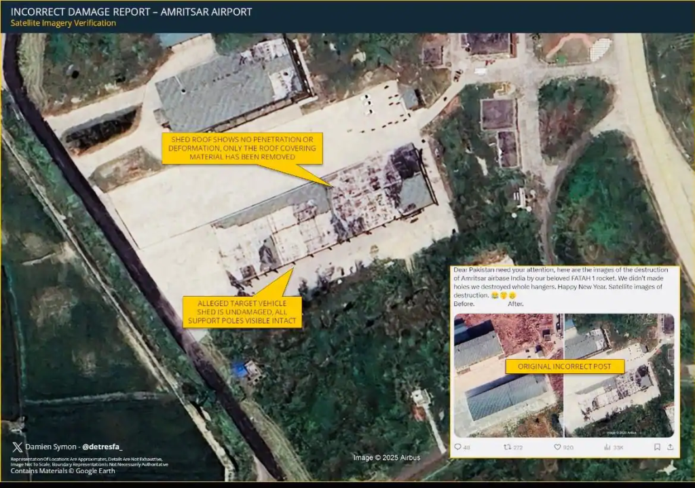Bookmark the embedded post
The width and height of the screenshot is (695, 488).
pyautogui.click(x=656, y=447)
